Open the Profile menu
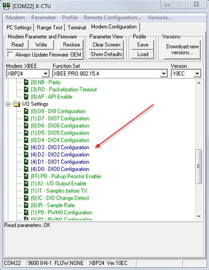This screenshot has height=270, width=209. click(70, 18)
